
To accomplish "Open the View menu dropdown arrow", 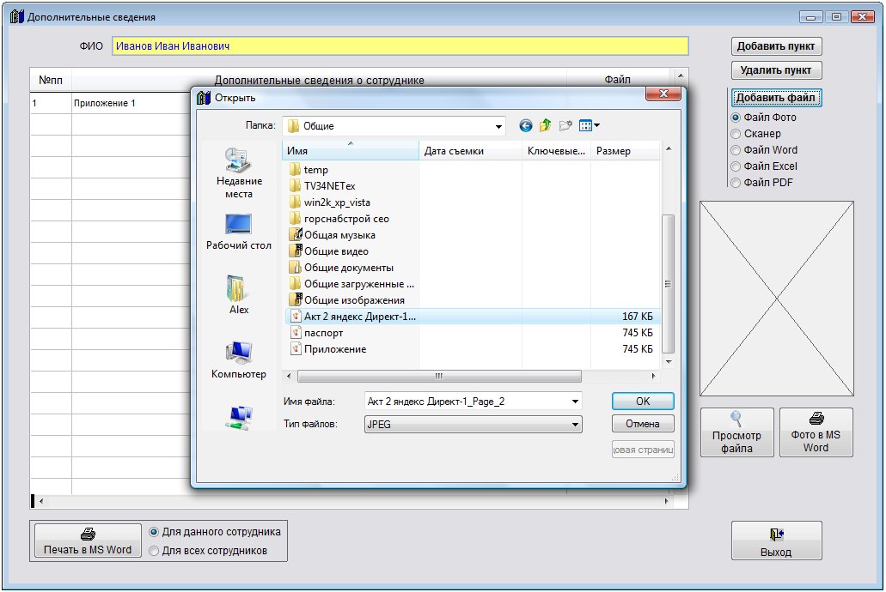I will tap(596, 126).
